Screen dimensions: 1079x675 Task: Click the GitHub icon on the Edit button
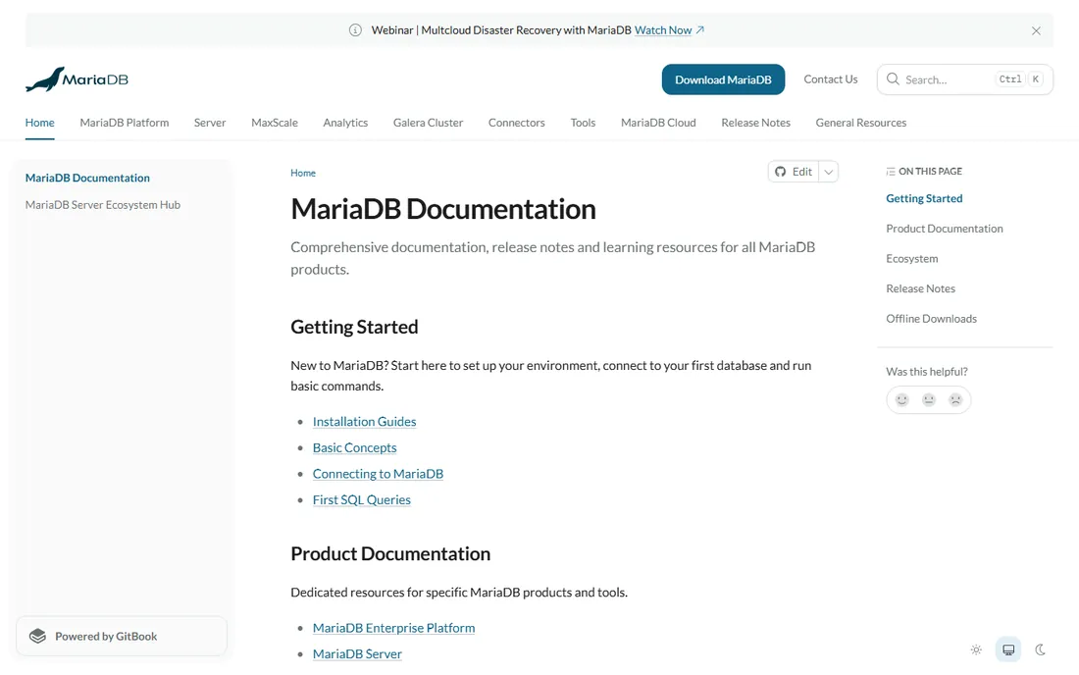(x=781, y=172)
